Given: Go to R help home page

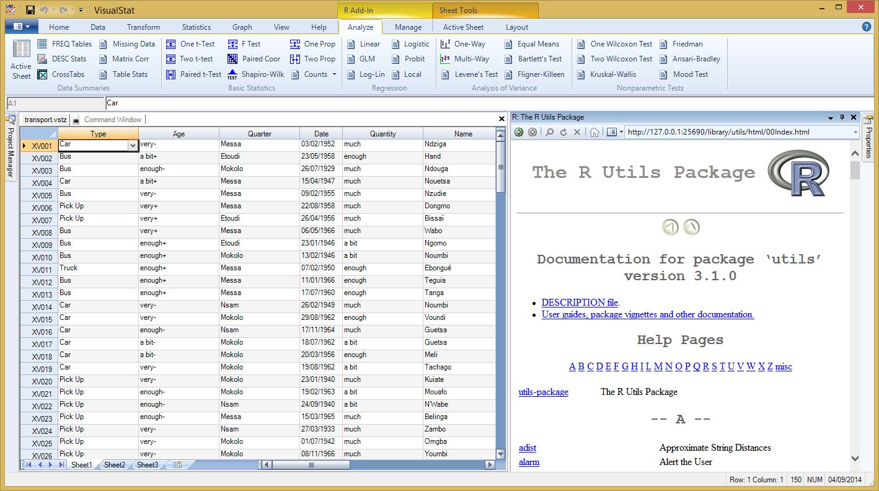Looking at the screenshot, I should click(594, 132).
